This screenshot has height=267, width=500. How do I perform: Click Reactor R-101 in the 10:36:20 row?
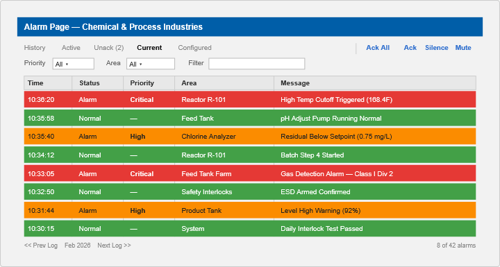(203, 100)
